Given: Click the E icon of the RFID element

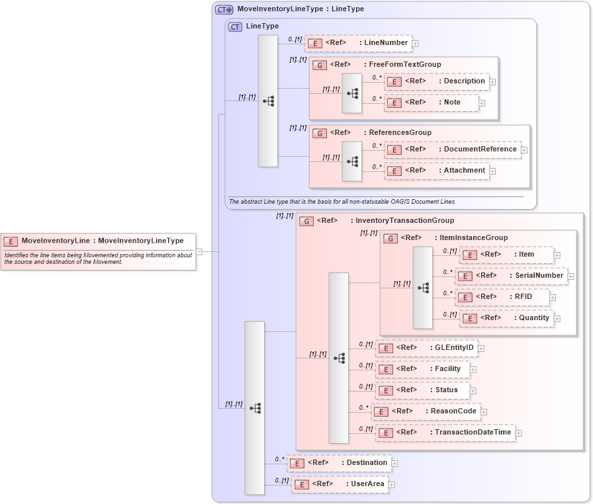Looking at the screenshot, I should click(x=465, y=297).
